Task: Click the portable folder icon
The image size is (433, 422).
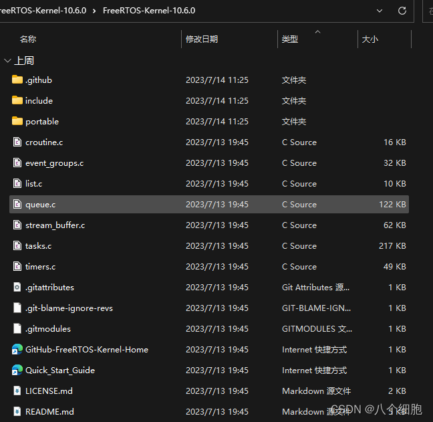Action: tap(17, 121)
